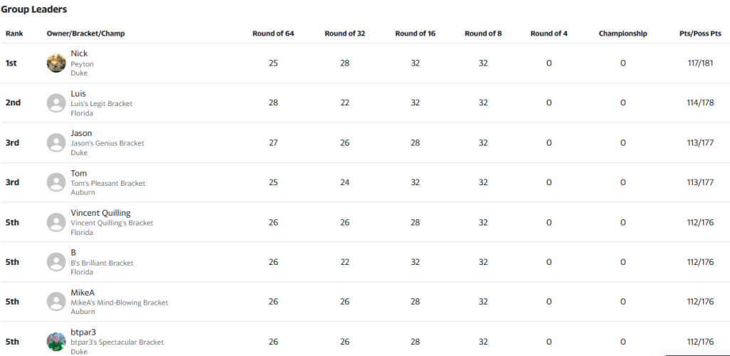Viewport: 730px width, 356px height.
Task: Open Luis's Legit Bracket link
Action: (102, 103)
